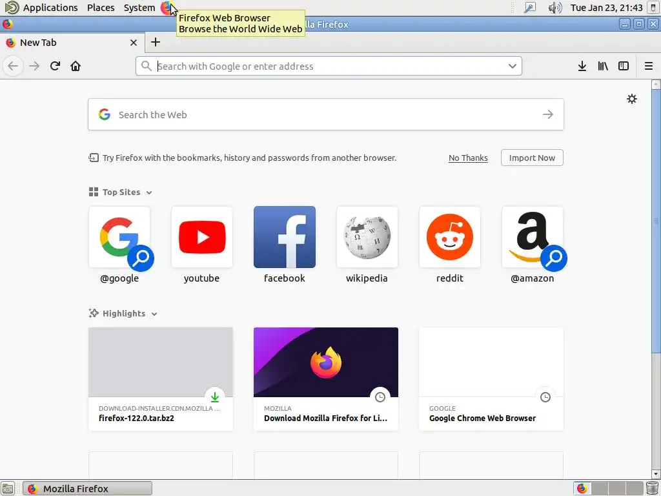Open the firefox-122.0.tar.bz2 highlight card
661x496 pixels.
(161, 379)
